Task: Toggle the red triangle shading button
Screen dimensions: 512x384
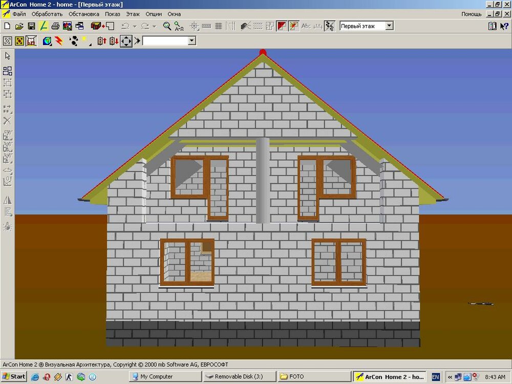Action: [282, 26]
